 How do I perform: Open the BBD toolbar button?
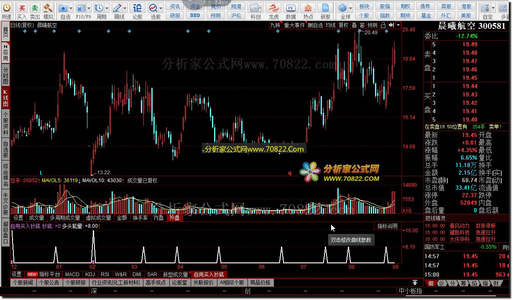(195, 15)
